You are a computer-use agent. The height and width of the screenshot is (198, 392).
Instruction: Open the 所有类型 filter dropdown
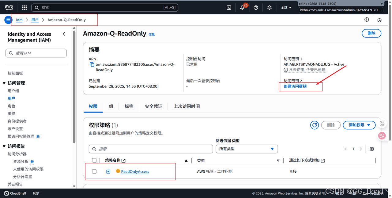[x=247, y=149]
